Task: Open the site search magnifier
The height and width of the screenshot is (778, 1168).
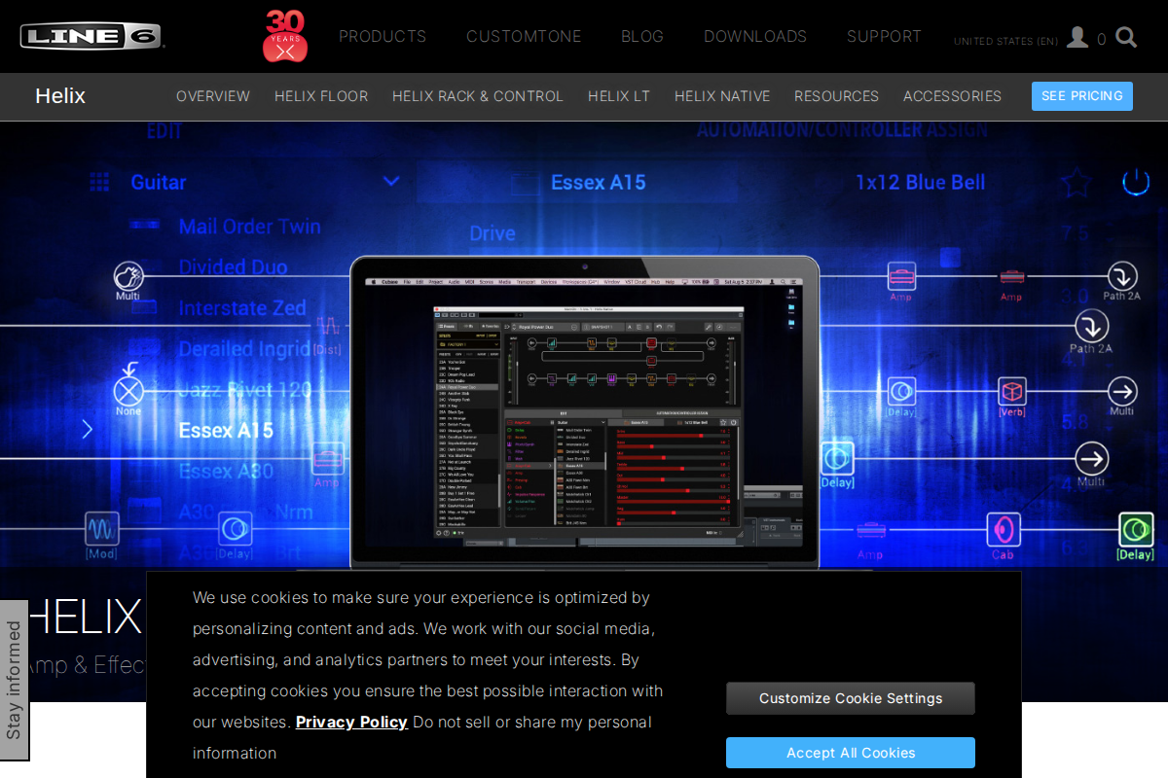Action: tap(1126, 37)
